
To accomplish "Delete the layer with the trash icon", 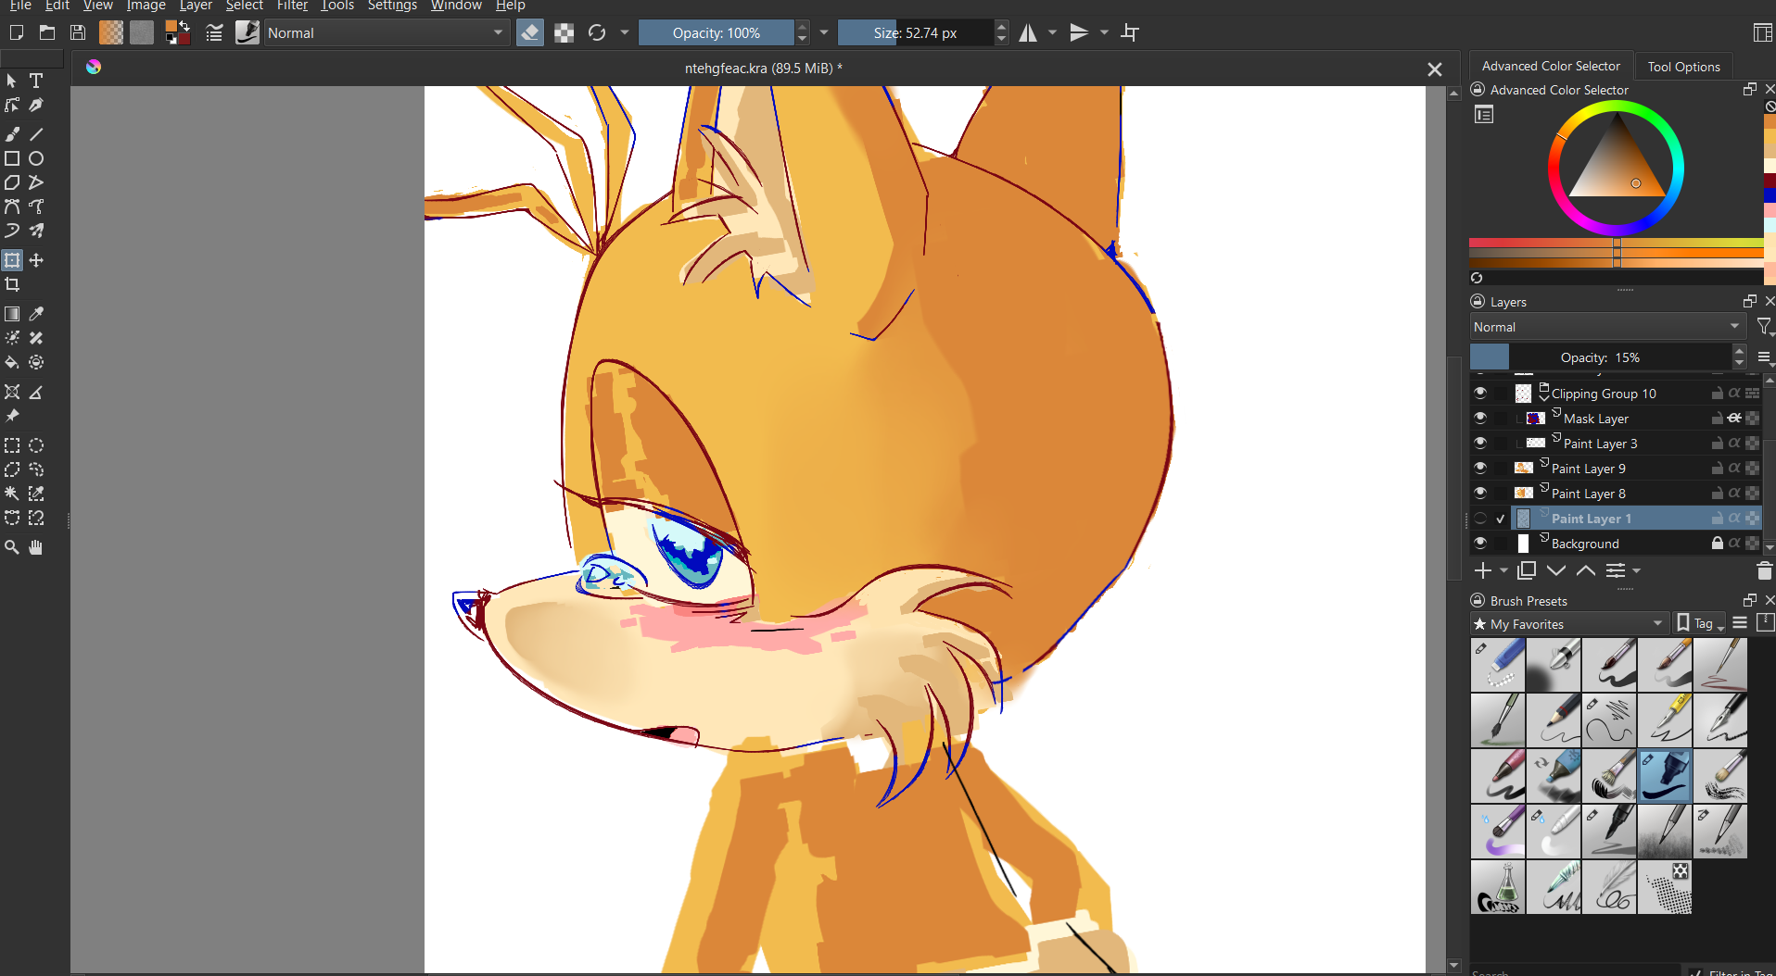I will [x=1764, y=571].
